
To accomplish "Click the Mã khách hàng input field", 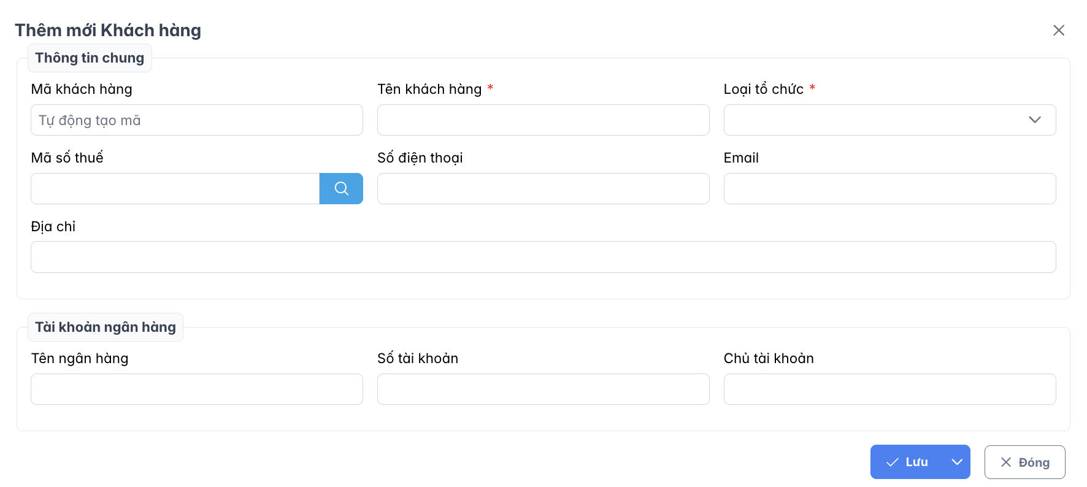I will [x=196, y=120].
